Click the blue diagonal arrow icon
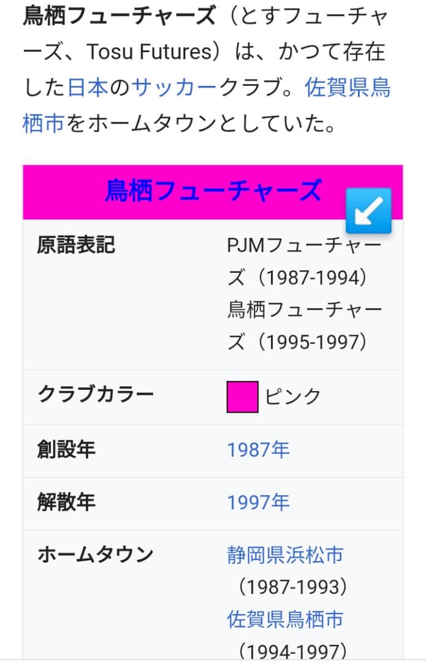 click(x=368, y=211)
